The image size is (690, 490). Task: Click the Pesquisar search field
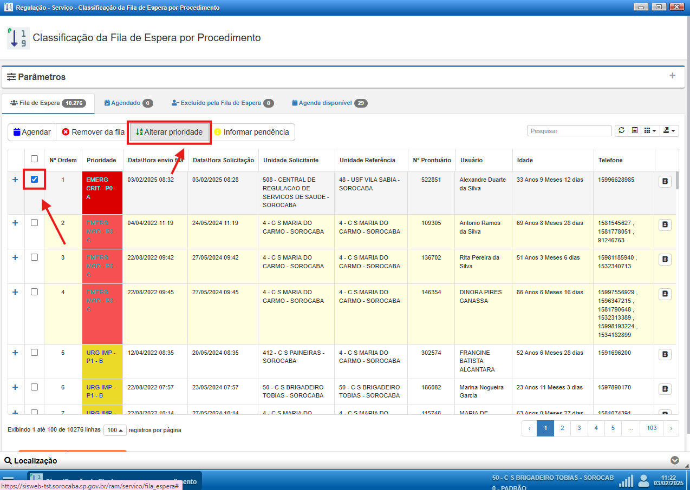[569, 131]
